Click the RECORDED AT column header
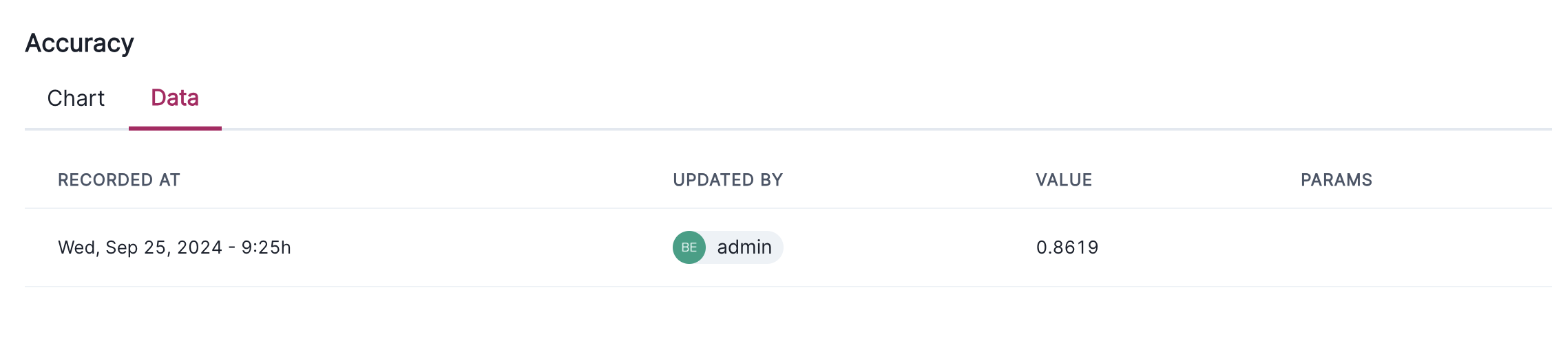The image size is (1552, 356). pyautogui.click(x=119, y=180)
